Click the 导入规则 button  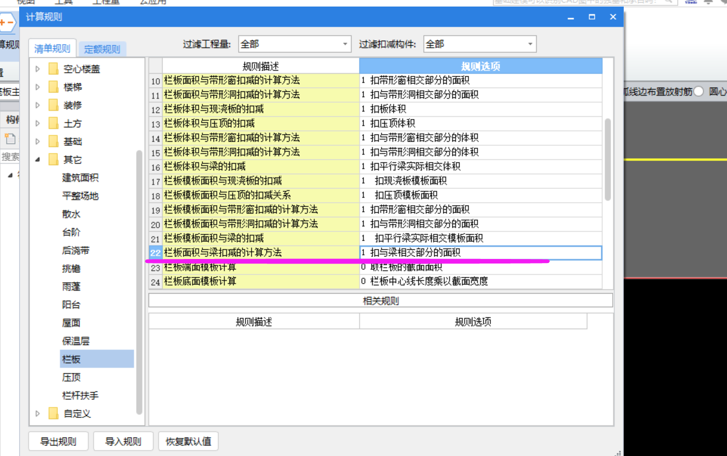tap(123, 441)
